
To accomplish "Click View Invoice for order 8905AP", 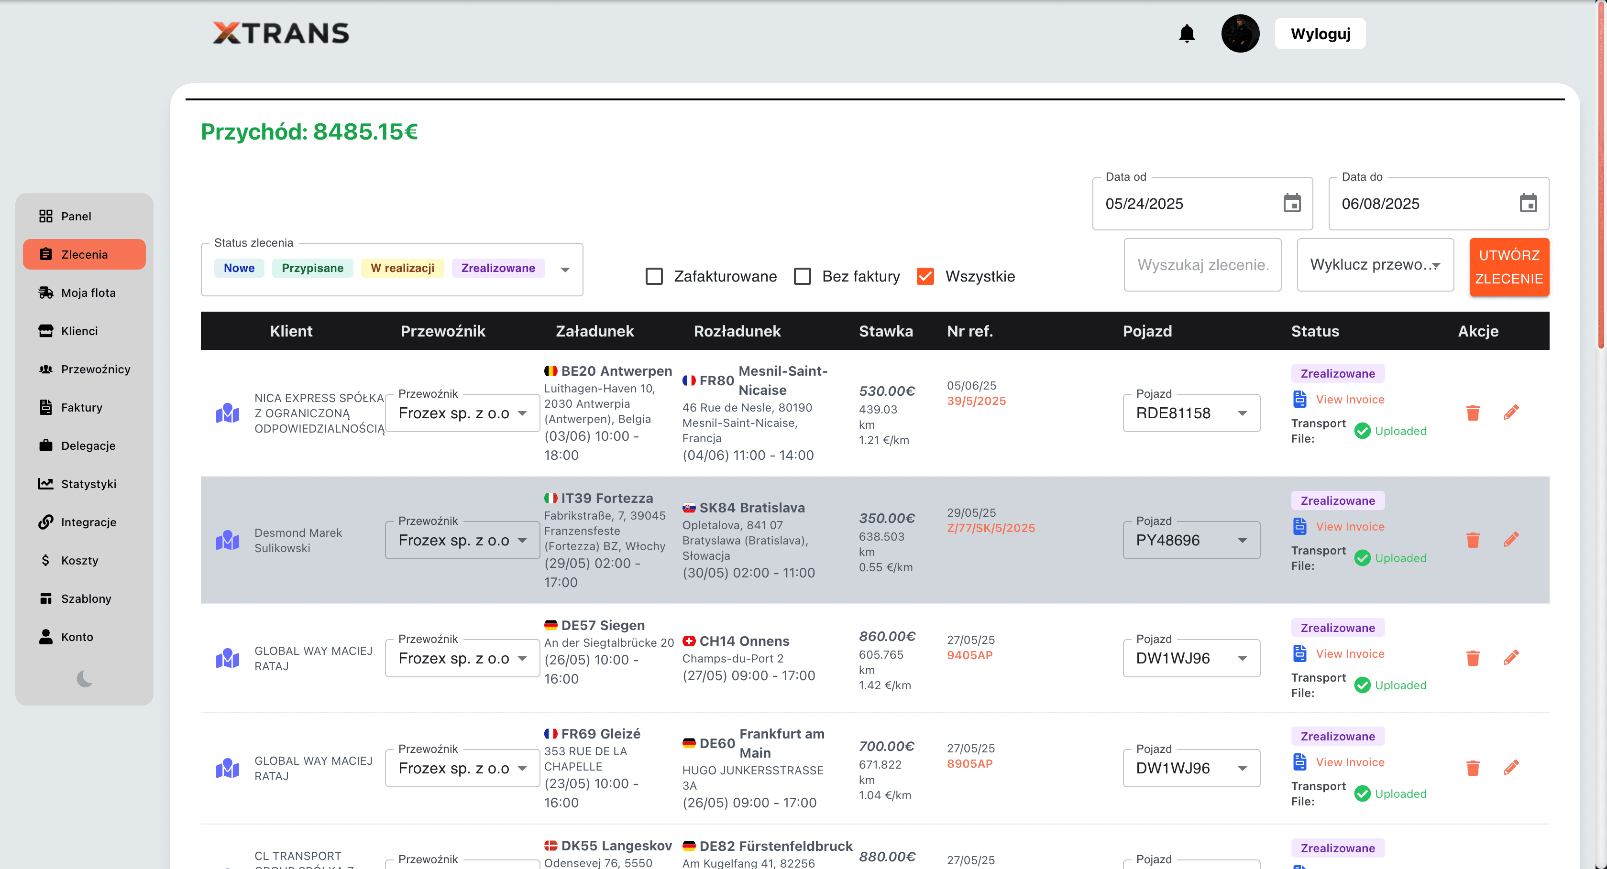I will click(x=1349, y=762).
